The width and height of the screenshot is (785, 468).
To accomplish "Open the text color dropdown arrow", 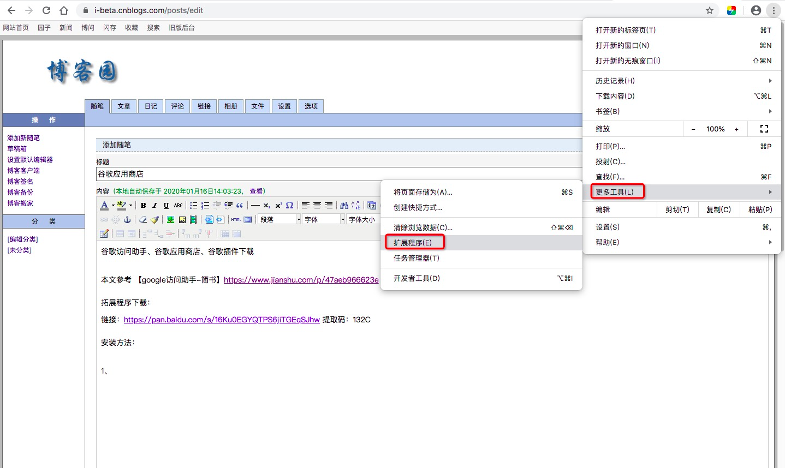I will (113, 206).
